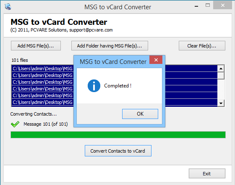Click Add Folder having MSG File(s) button
Image resolution: width=235 pixels, height=185 pixels.
tap(110, 46)
